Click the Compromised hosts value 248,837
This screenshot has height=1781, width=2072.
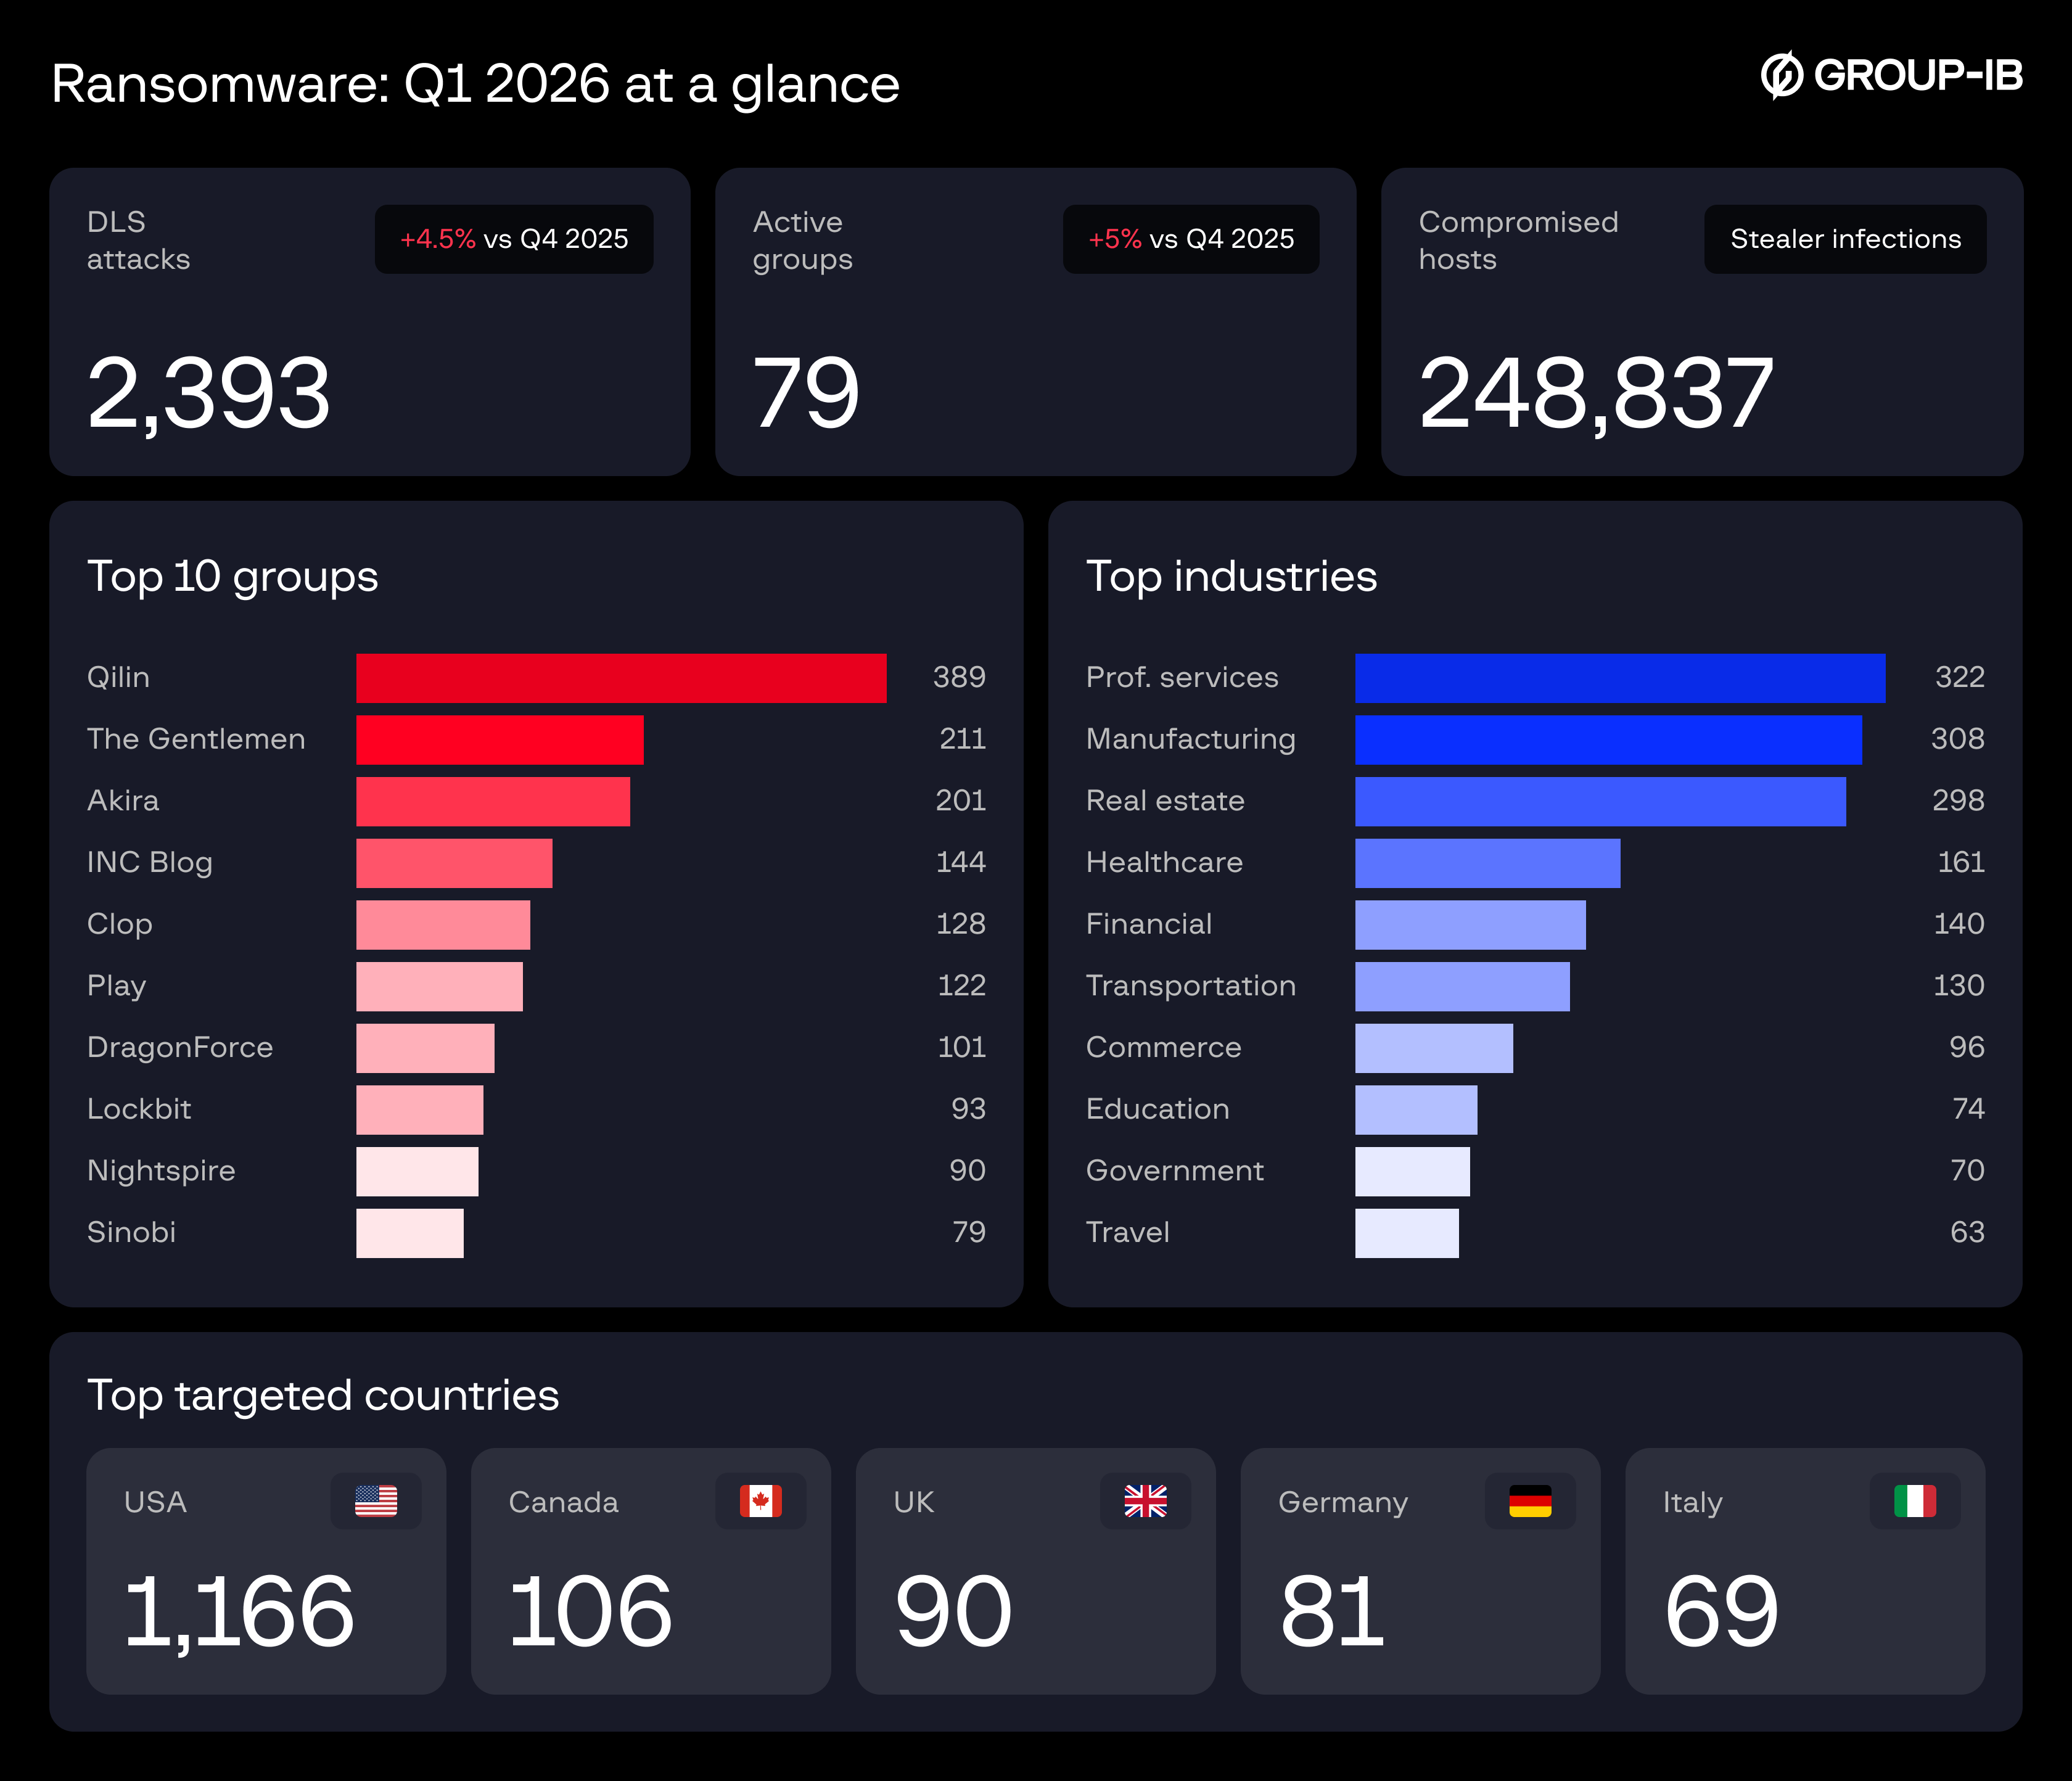click(1596, 395)
